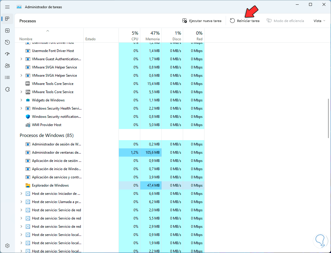This screenshot has height=253, width=331.
Task: Open the Users icon in sidebar
Action: point(7,66)
